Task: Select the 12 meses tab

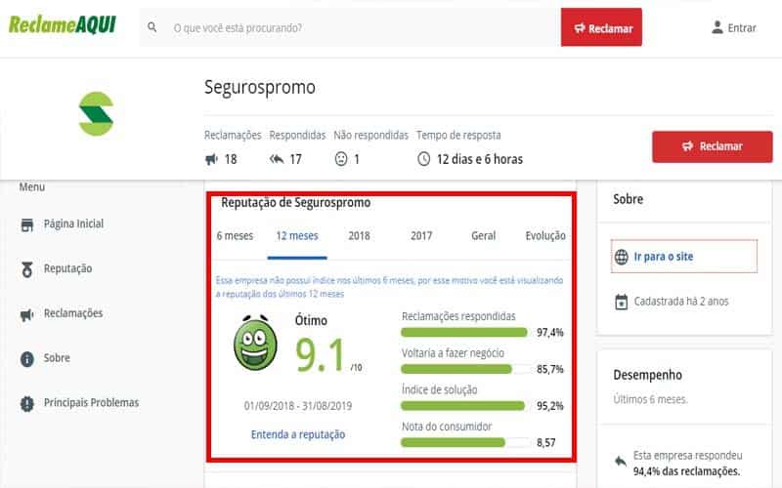Action: [x=297, y=236]
